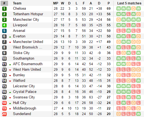
Task: Click Sunderland's red rank 20 badge
Action: (4, 114)
